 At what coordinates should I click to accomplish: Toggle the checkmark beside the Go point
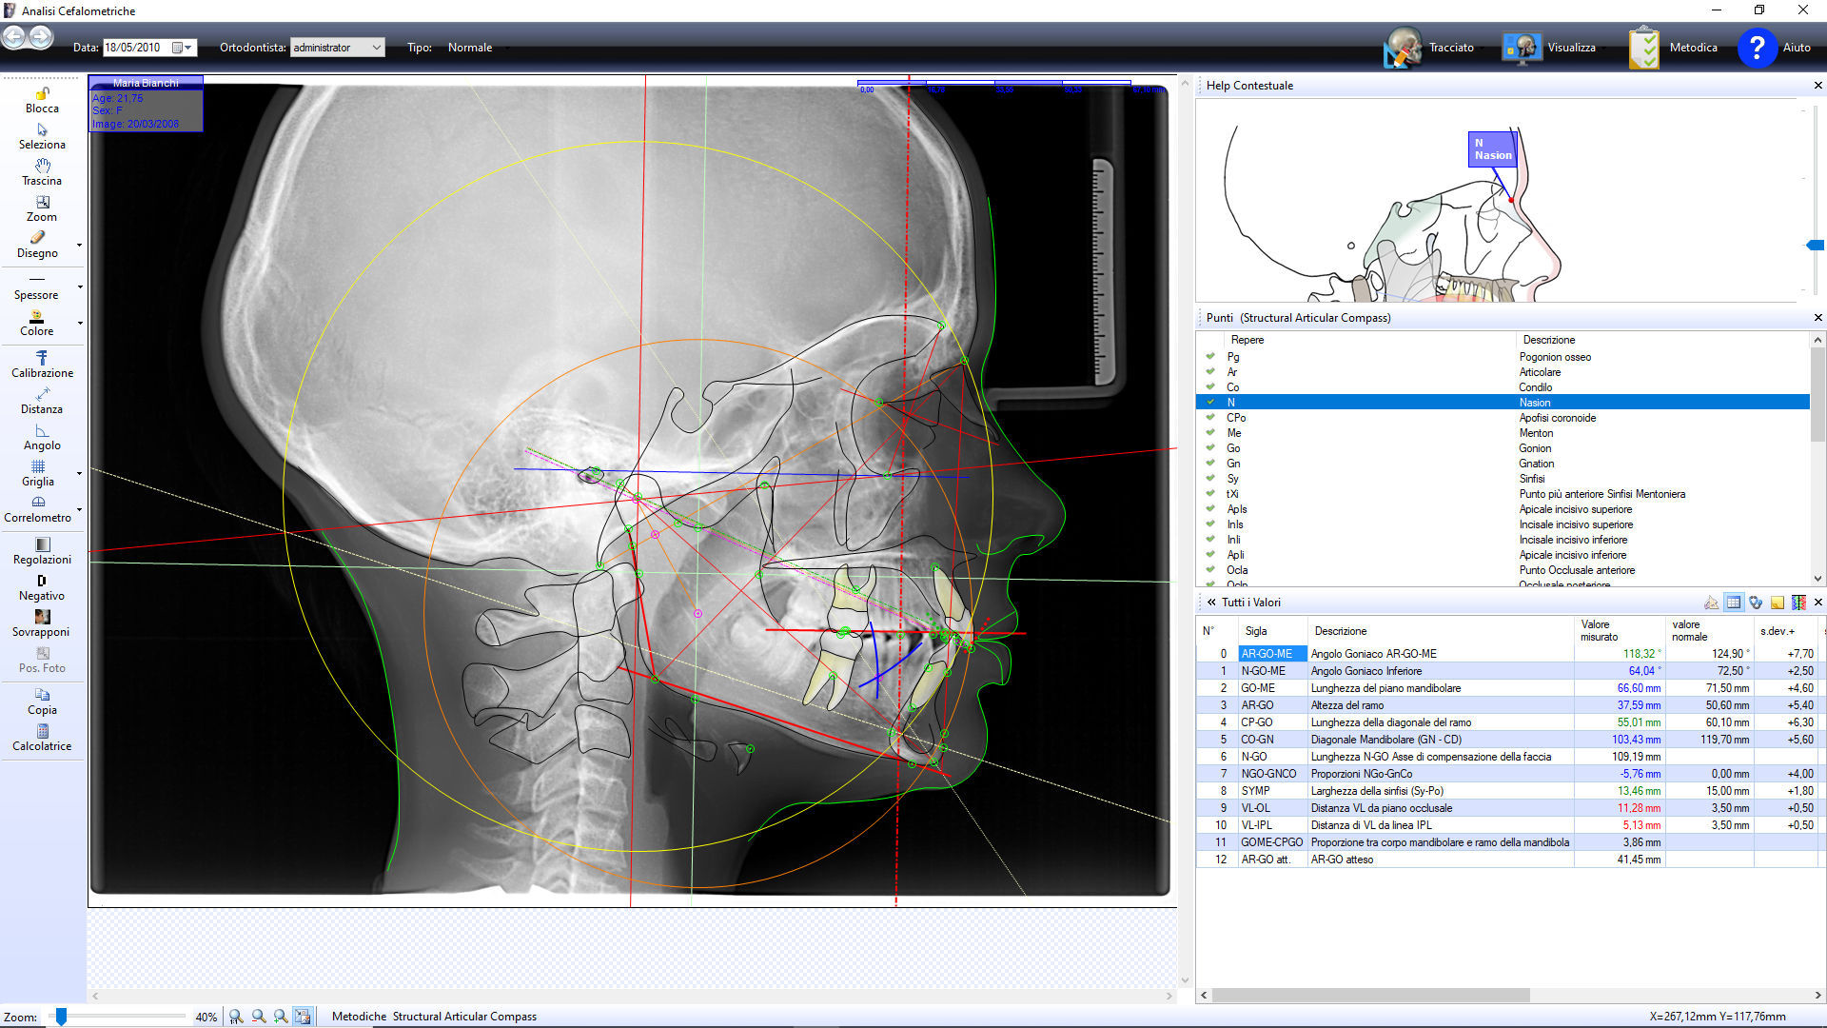(x=1210, y=448)
